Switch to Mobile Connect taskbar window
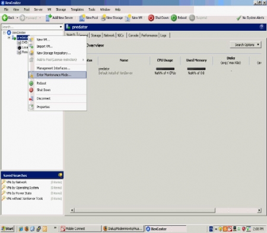Image resolution: width=267 pixels, height=233 pixels. click(x=80, y=229)
